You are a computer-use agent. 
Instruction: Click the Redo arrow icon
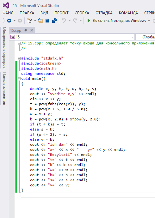pyautogui.click(x=75, y=21)
